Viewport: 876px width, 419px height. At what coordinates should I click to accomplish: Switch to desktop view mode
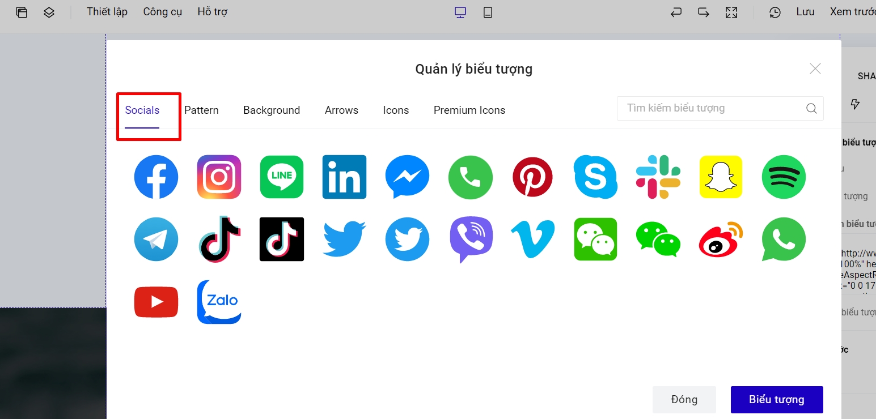460,12
